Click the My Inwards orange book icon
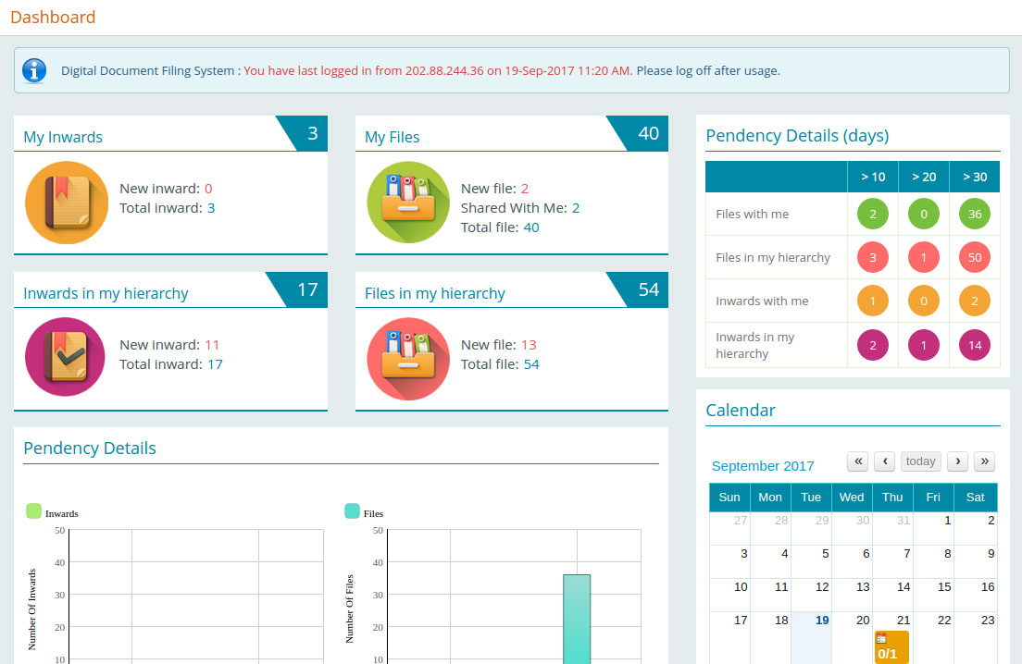The image size is (1022, 664). pyautogui.click(x=67, y=203)
